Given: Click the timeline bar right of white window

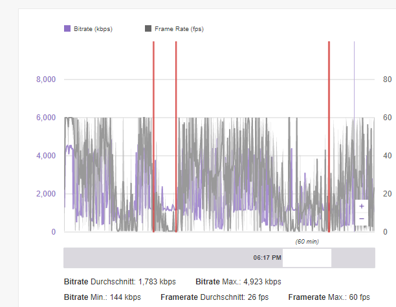Looking at the screenshot, I should click(x=353, y=257).
